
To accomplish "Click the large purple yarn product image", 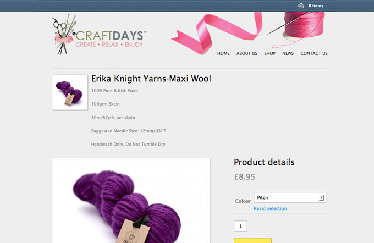I will tap(131, 201).
